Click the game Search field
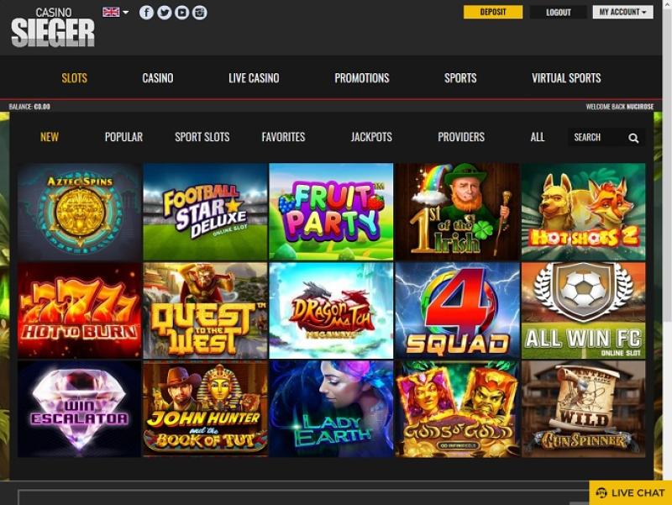Image resolution: width=672 pixels, height=505 pixels. (x=598, y=137)
